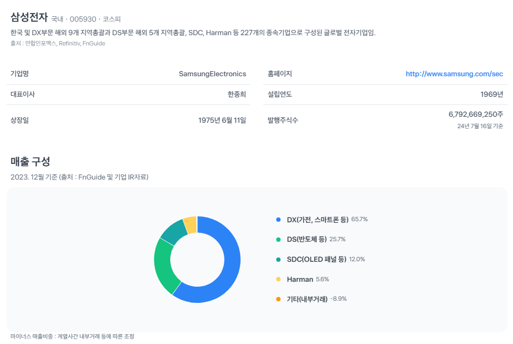Viewport: 513px width, 344px height.
Task: Click the green DS legend dot
Action: click(x=278, y=240)
